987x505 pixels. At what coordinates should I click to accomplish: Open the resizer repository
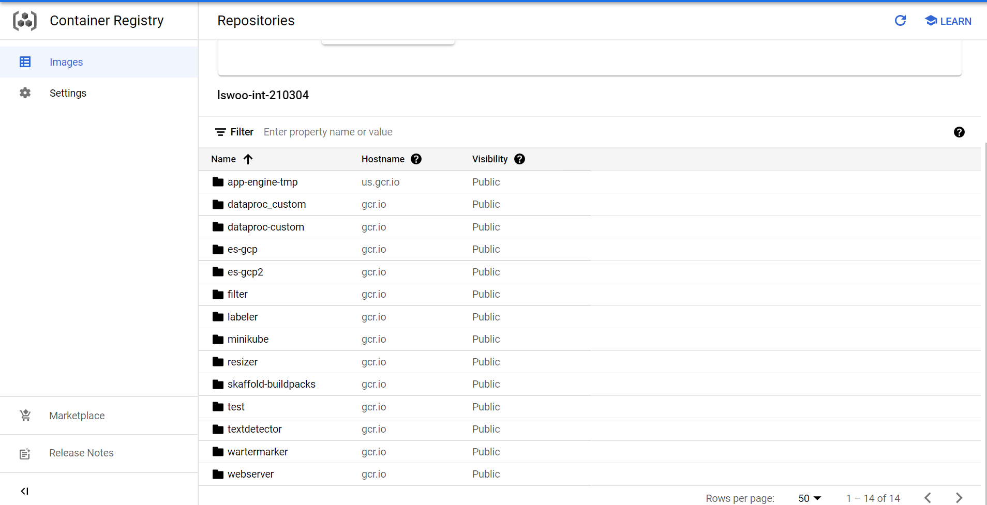(243, 362)
